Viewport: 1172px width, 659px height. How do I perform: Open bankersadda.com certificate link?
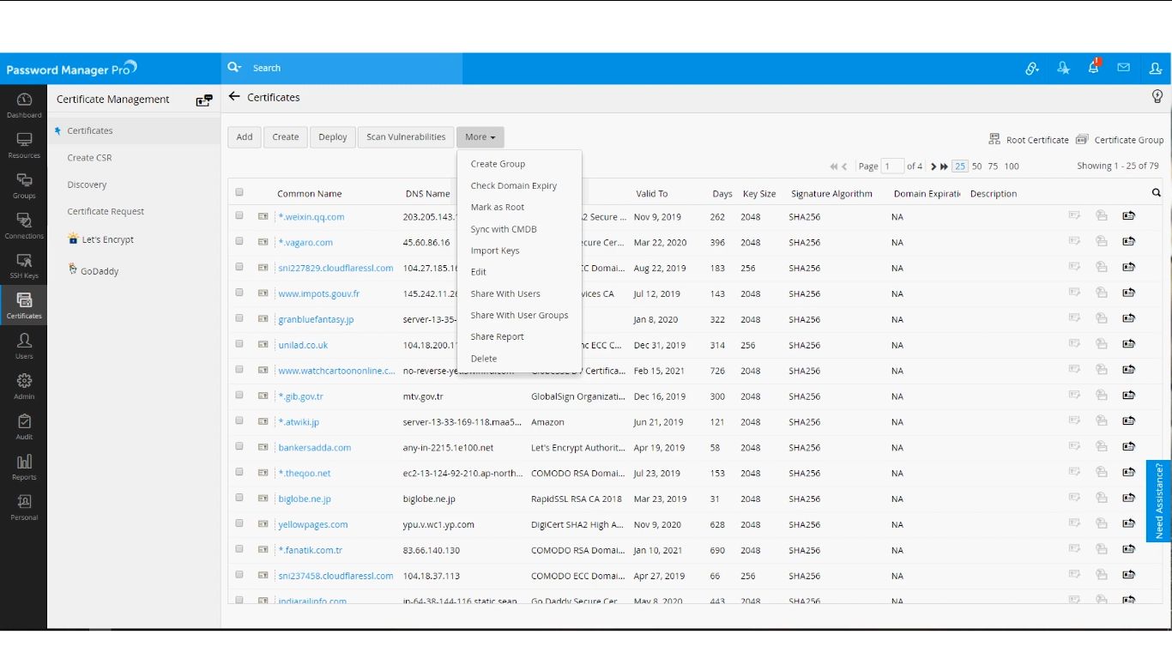click(315, 447)
